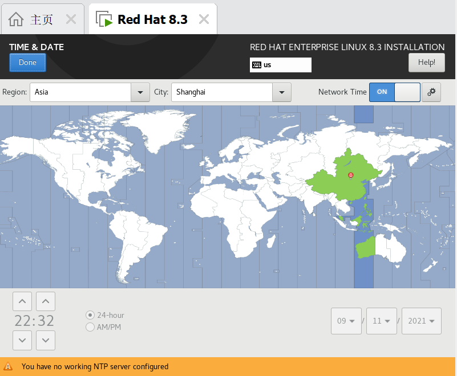Click the keyboard layout "us" indicator
Viewport: 457px width, 376px height.
(x=280, y=64)
